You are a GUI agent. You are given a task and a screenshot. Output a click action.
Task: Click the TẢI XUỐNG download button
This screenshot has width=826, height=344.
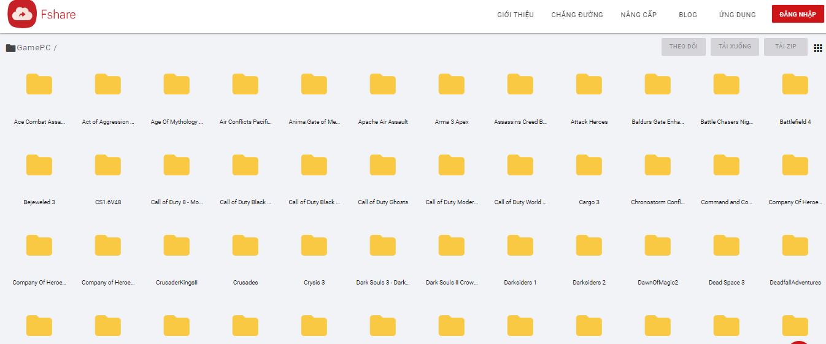tap(735, 47)
